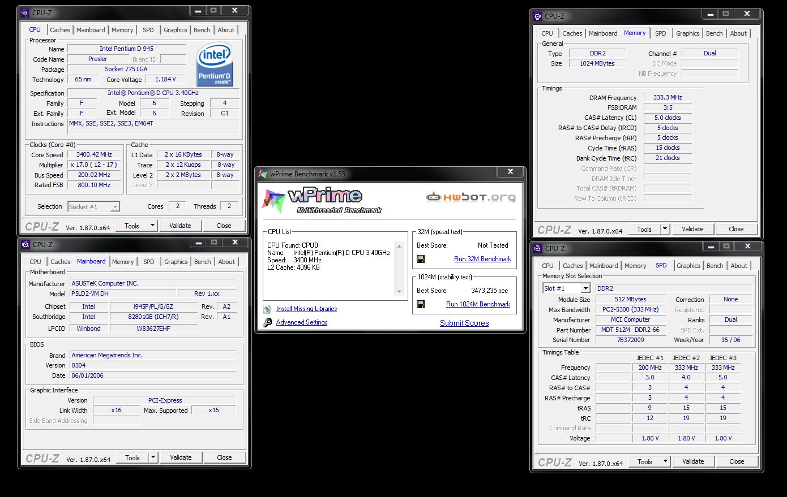Click Run 32M Benchmark link
Viewport: 787px width, 497px height.
[482, 259]
